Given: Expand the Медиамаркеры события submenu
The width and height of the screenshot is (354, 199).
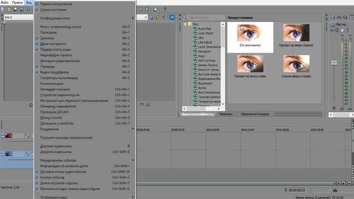Looking at the screenshot, I should pos(85,160).
